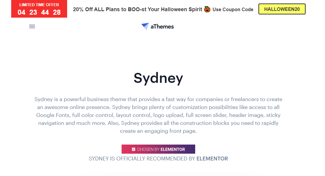The height and width of the screenshot is (176, 325).
Task: Click the Chosen by Elementor badge
Action: (158, 149)
